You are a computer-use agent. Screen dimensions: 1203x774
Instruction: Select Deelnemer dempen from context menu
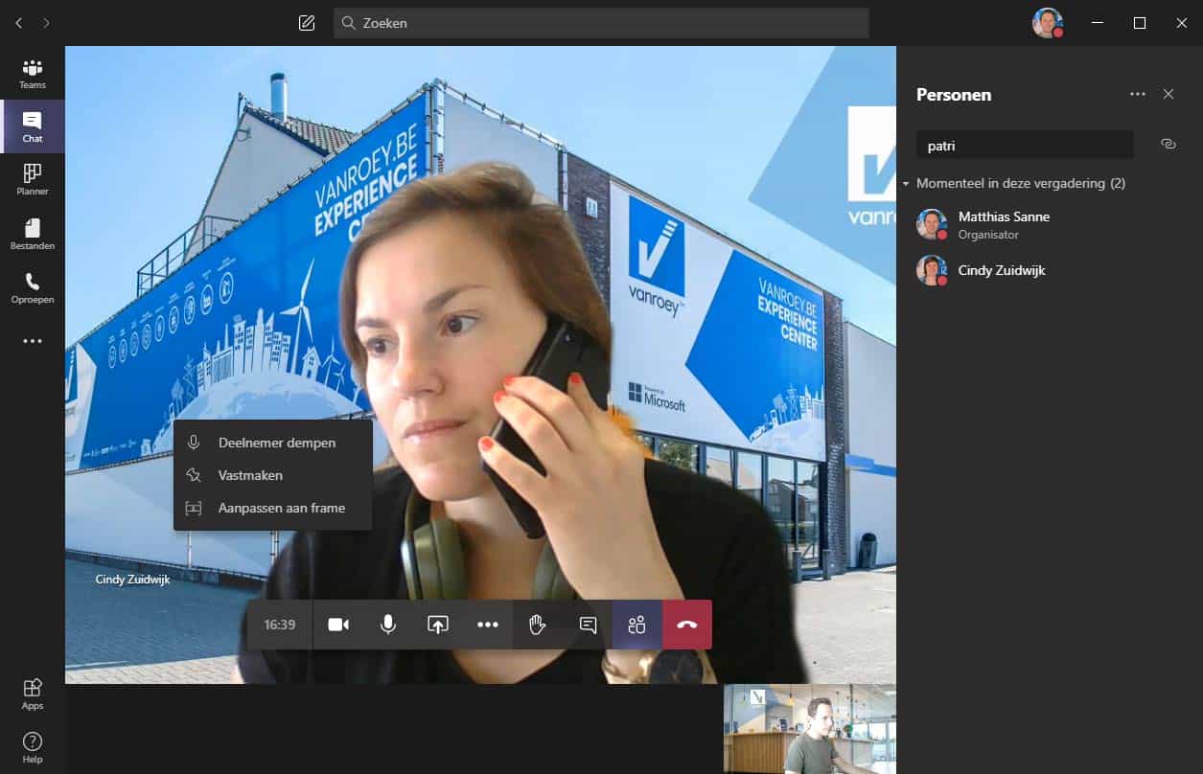point(273,443)
